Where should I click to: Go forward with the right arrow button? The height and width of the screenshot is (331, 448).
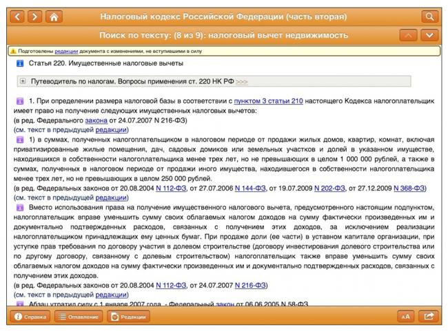click(34, 17)
